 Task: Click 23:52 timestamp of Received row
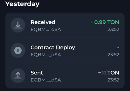[113, 29]
